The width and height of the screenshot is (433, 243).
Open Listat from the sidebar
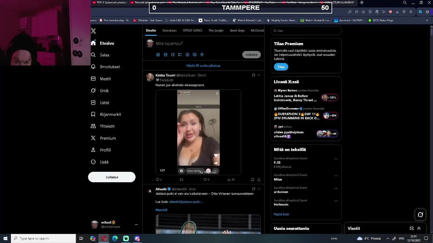pos(100,103)
